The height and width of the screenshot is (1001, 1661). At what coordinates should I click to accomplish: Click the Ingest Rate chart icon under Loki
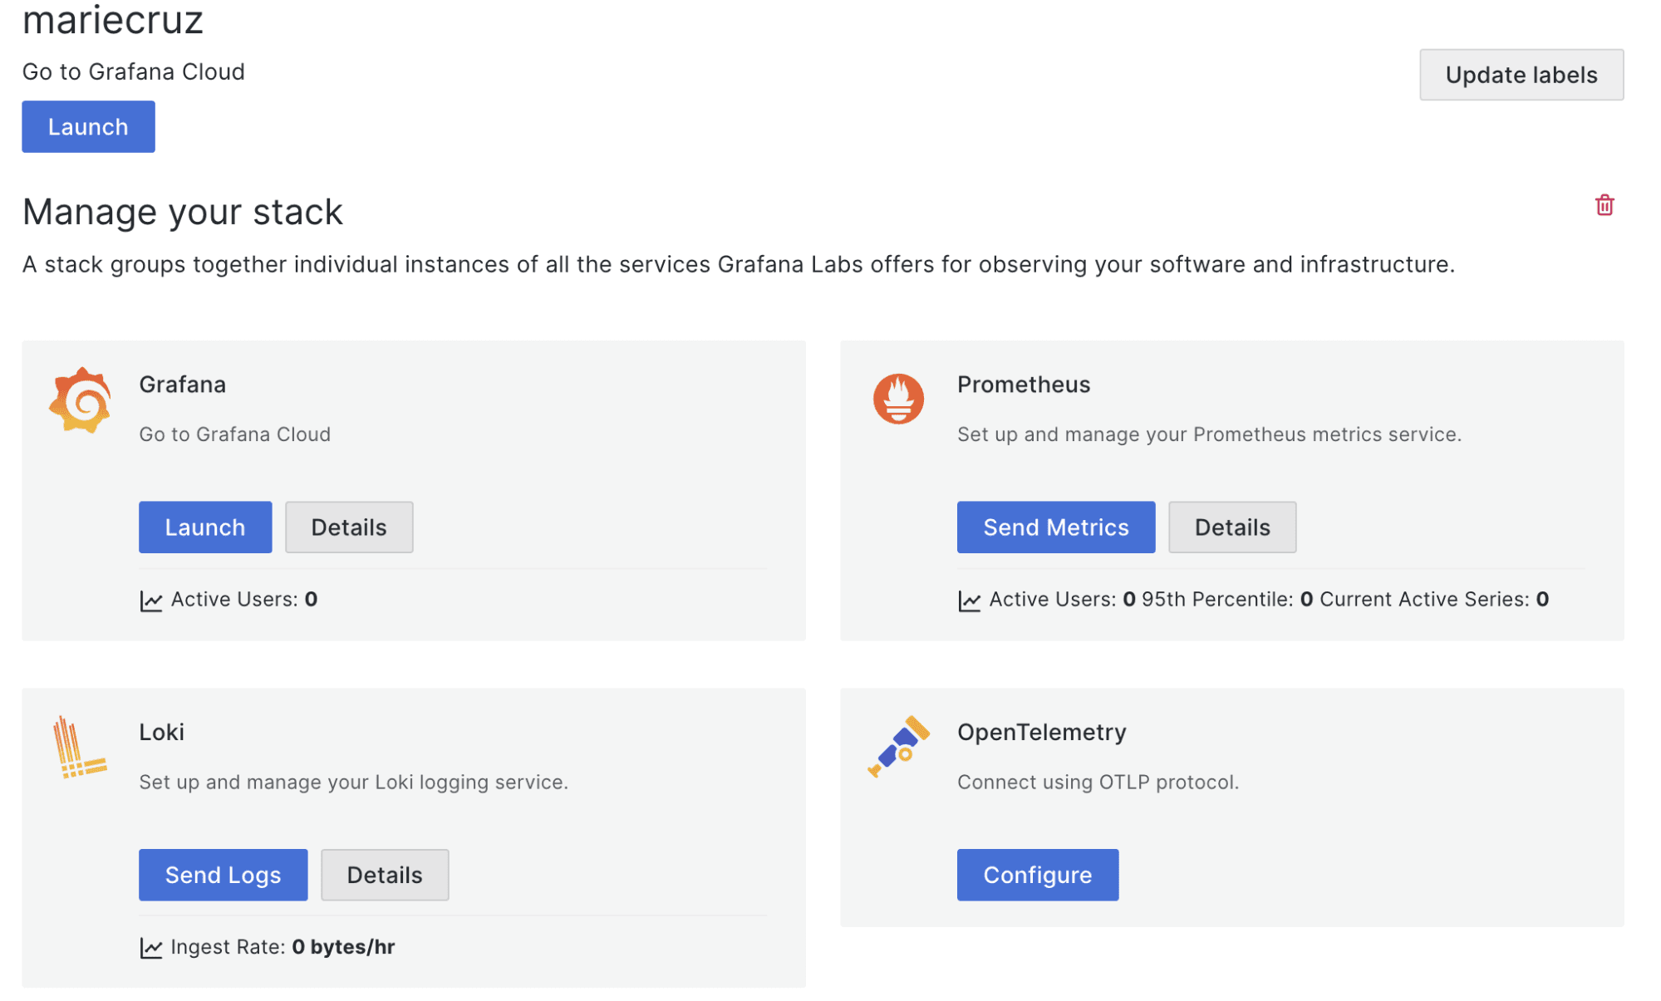click(x=150, y=946)
